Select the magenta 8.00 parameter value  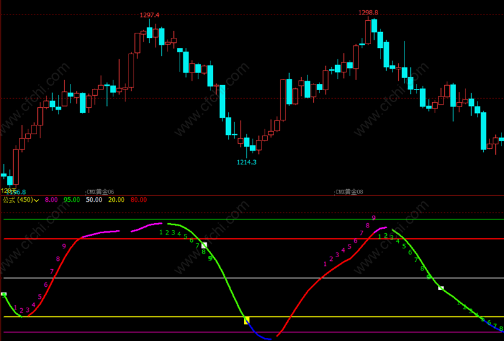tap(51, 200)
